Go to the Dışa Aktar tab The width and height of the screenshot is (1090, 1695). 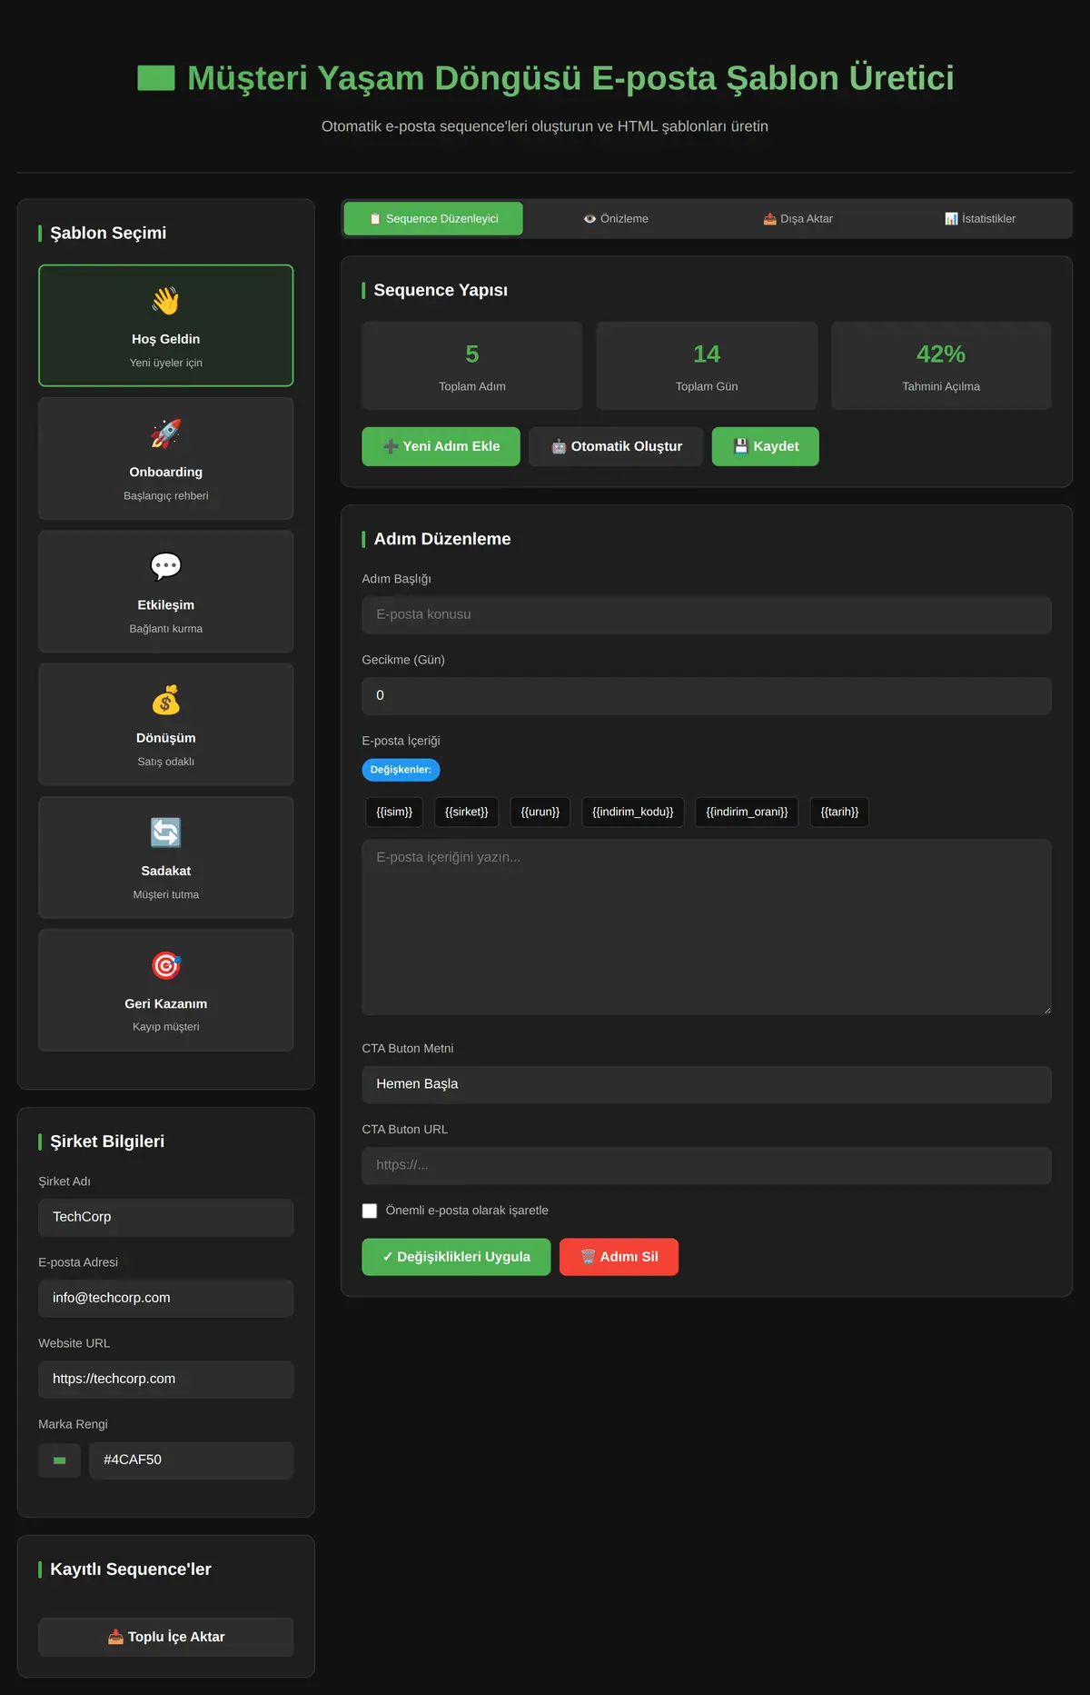tap(798, 219)
